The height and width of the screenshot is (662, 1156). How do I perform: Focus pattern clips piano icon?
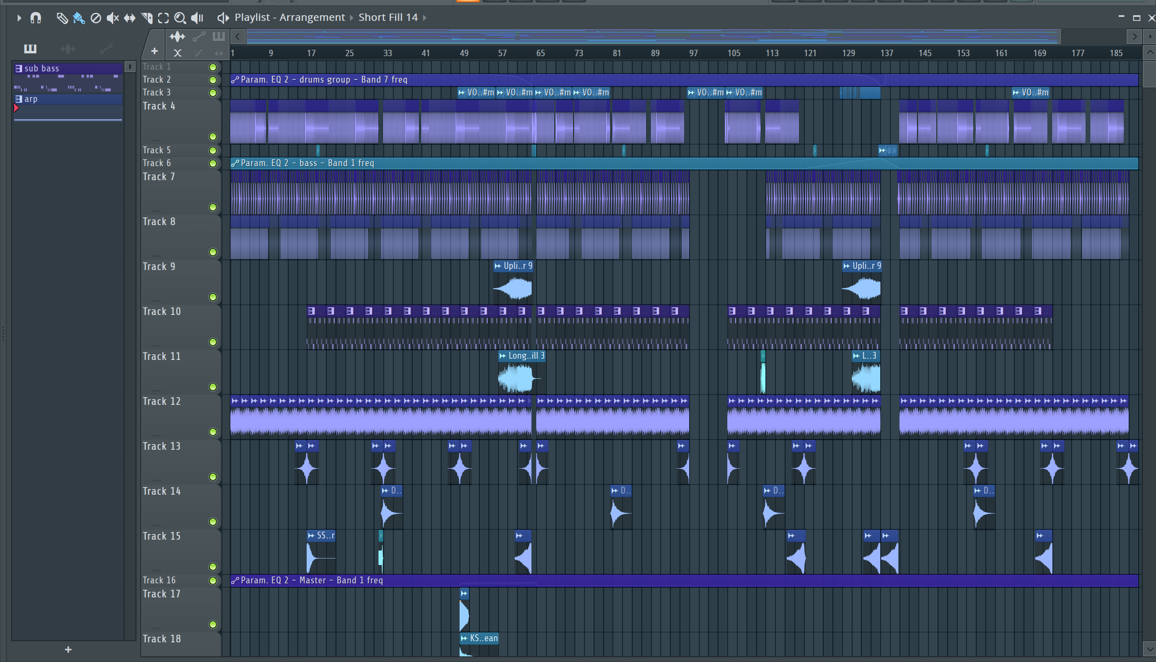point(218,36)
